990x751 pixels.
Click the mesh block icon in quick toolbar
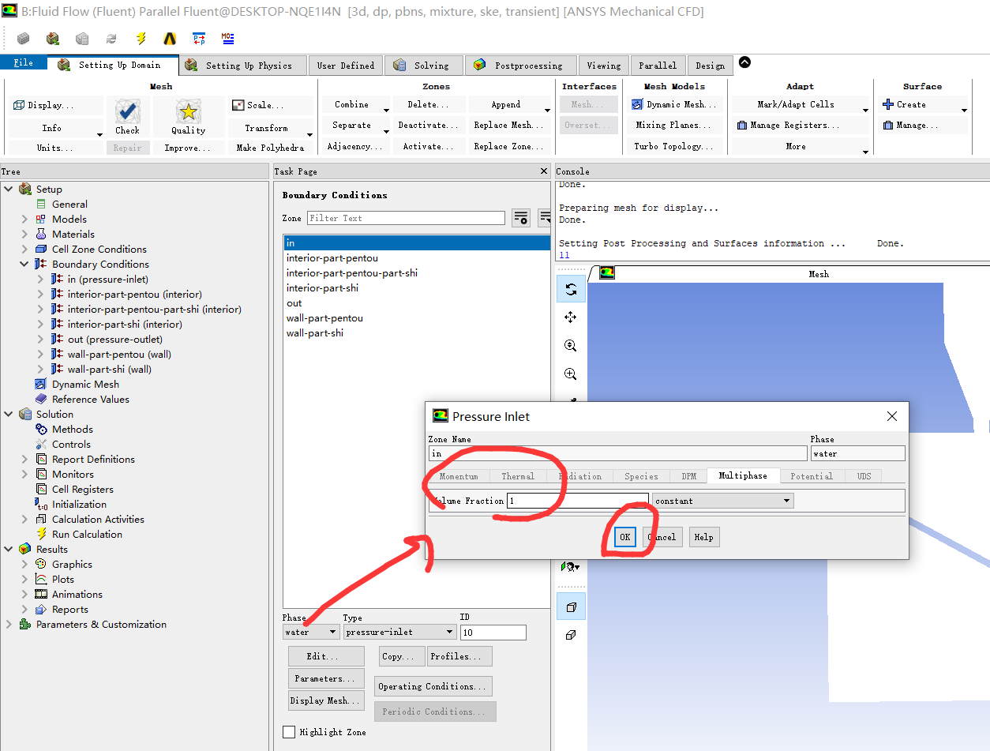coord(24,38)
